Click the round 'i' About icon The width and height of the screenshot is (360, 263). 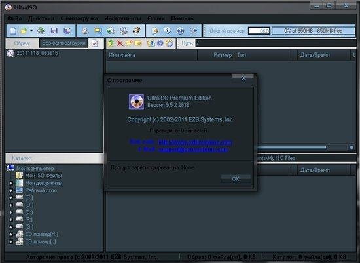pyautogui.click(x=168, y=30)
